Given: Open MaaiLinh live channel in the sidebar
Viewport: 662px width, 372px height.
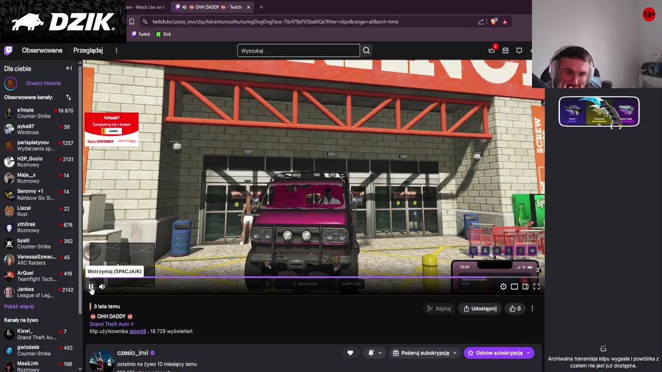Looking at the screenshot, I should click(x=39, y=366).
